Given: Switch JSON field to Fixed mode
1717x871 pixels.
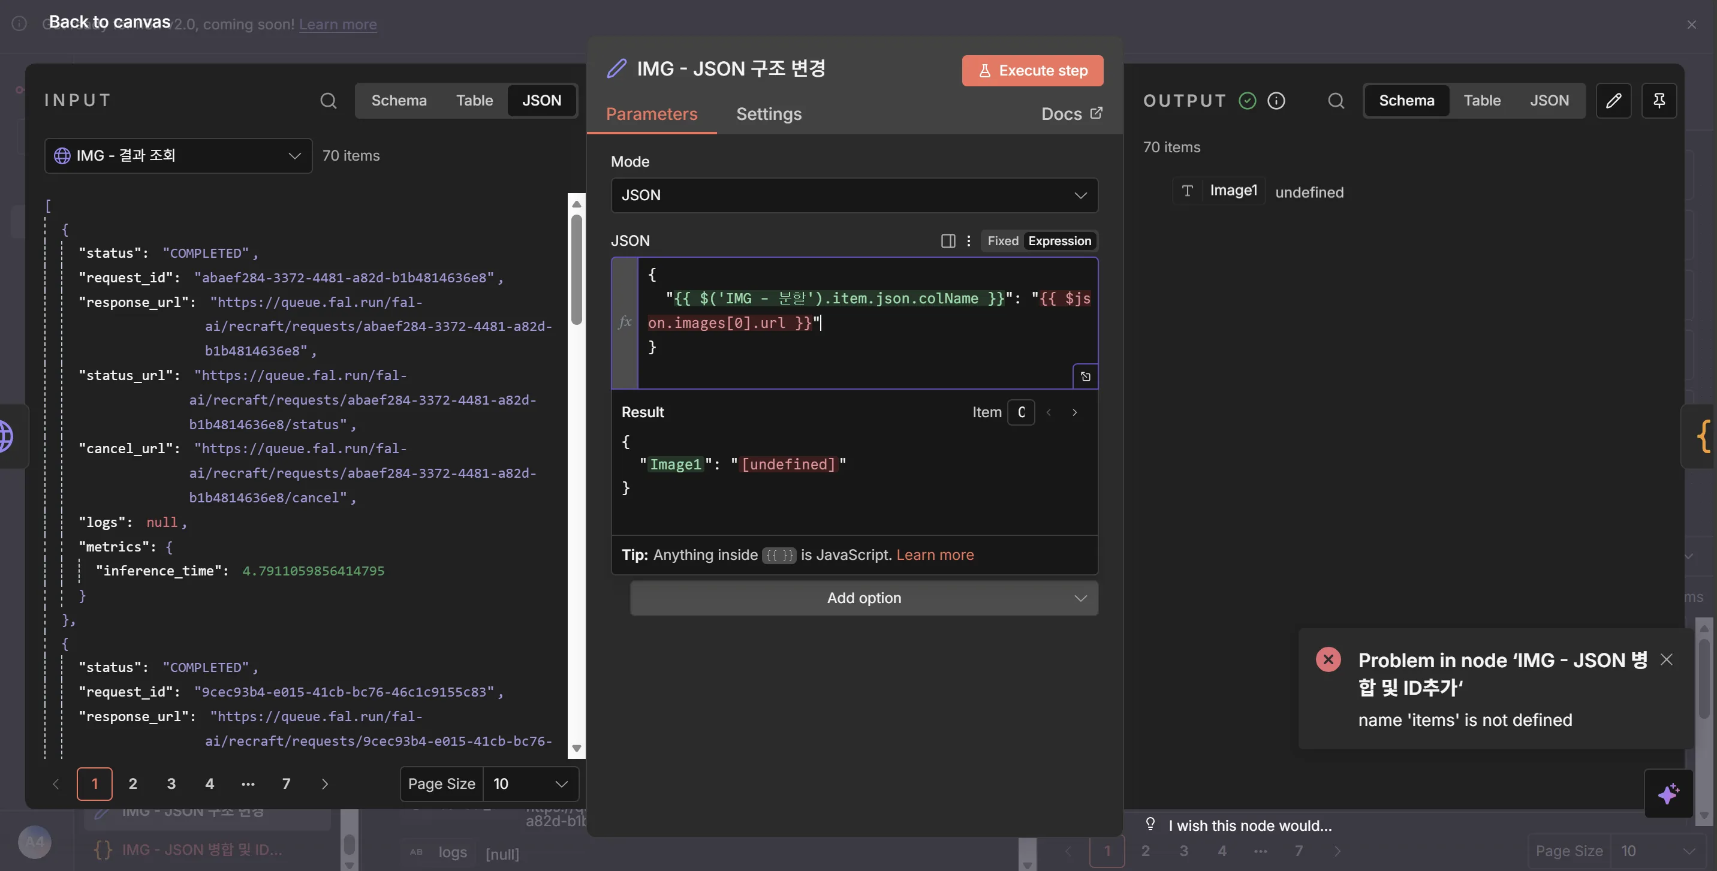Looking at the screenshot, I should tap(1002, 240).
